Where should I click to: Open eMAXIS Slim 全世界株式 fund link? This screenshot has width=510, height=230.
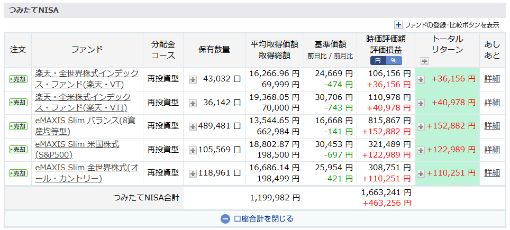(87, 173)
